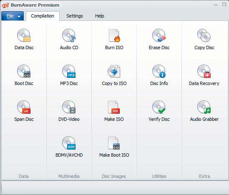Show Disc Info
Screen dimensions: 229x195
coord(159,75)
